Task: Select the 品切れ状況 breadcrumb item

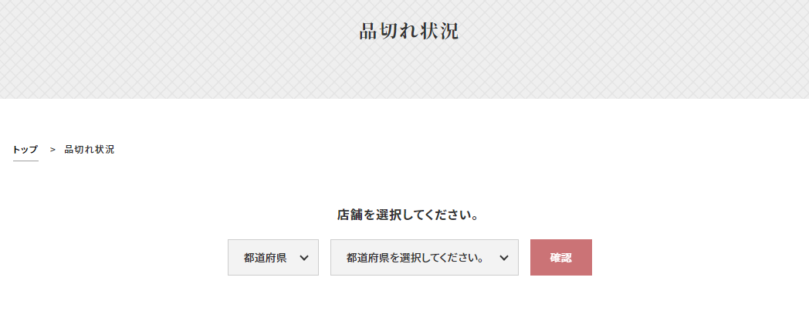Action: click(90, 150)
